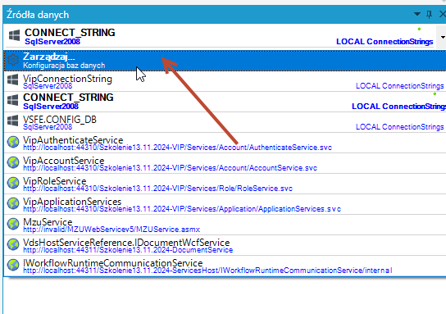Screen dimensions: 446x314
Task: Click the DocumentService URL text
Action: [x=128, y=250]
